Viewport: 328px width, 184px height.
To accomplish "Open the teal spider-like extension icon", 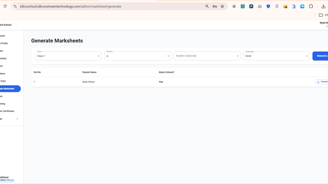I will point(243,6).
